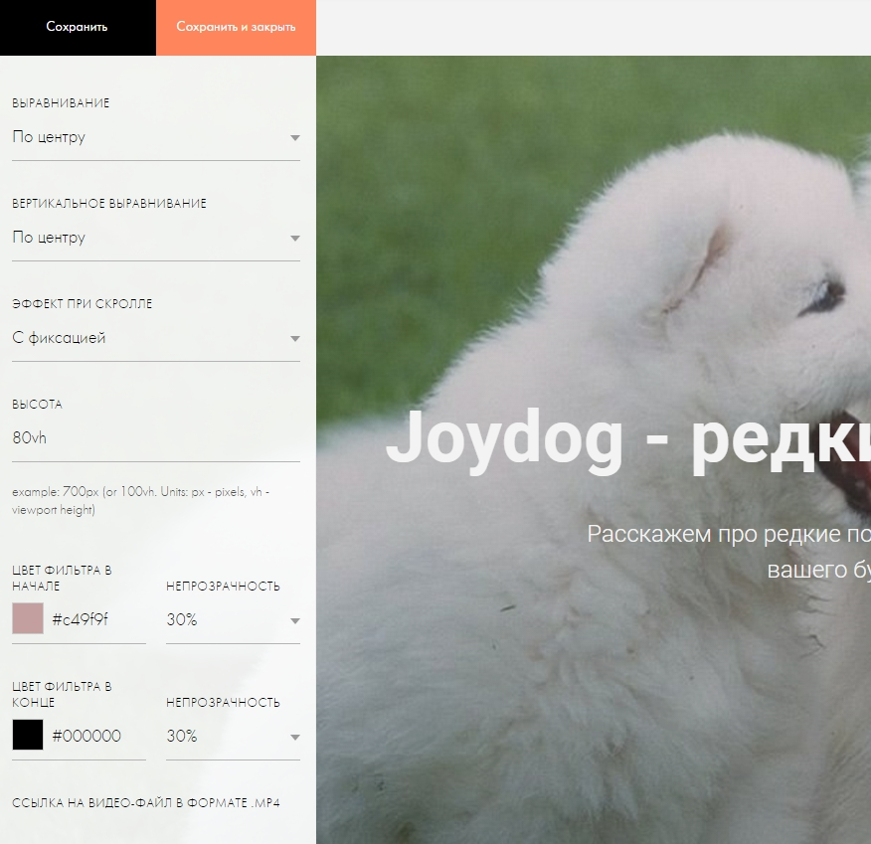Image resolution: width=871 pixels, height=844 pixels.
Task: Open the Вертикальное выравнивание dropdown
Action: pos(156,239)
